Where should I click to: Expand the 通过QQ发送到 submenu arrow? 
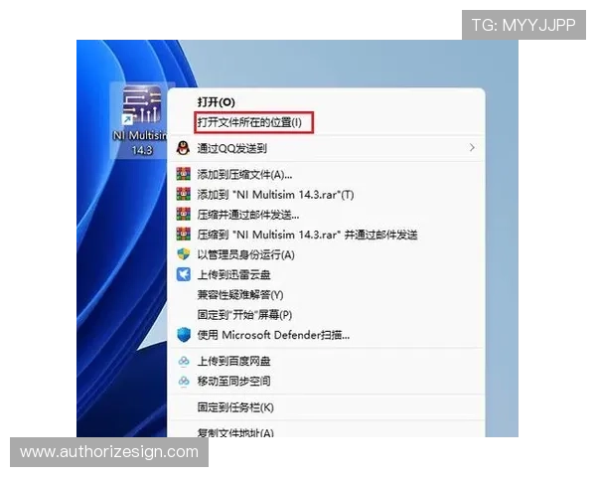(472, 148)
